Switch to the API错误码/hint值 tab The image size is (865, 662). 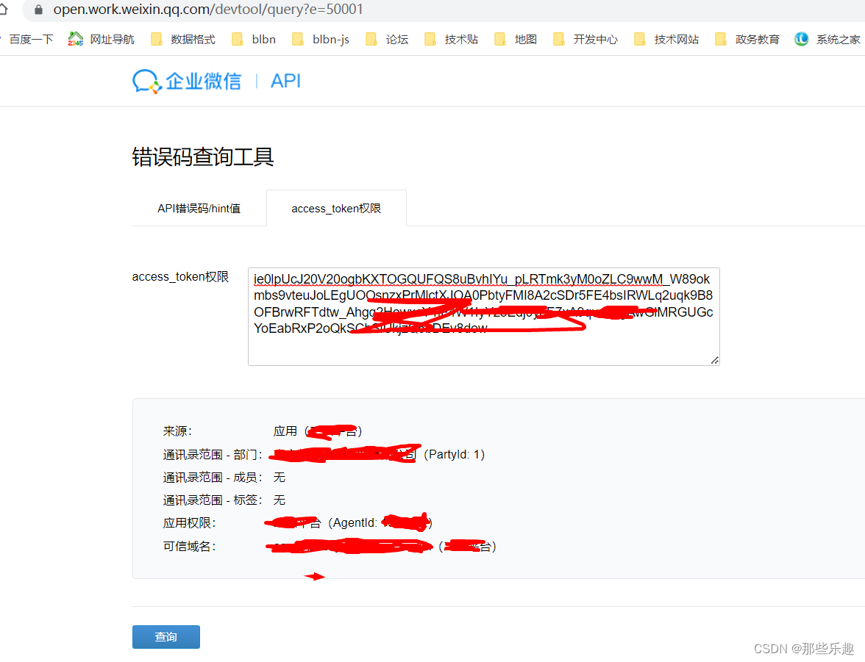point(199,208)
